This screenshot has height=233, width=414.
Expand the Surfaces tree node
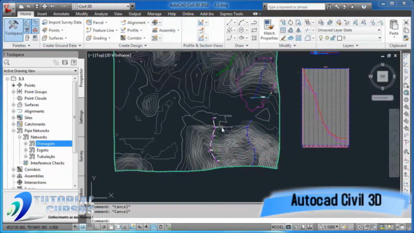14,105
